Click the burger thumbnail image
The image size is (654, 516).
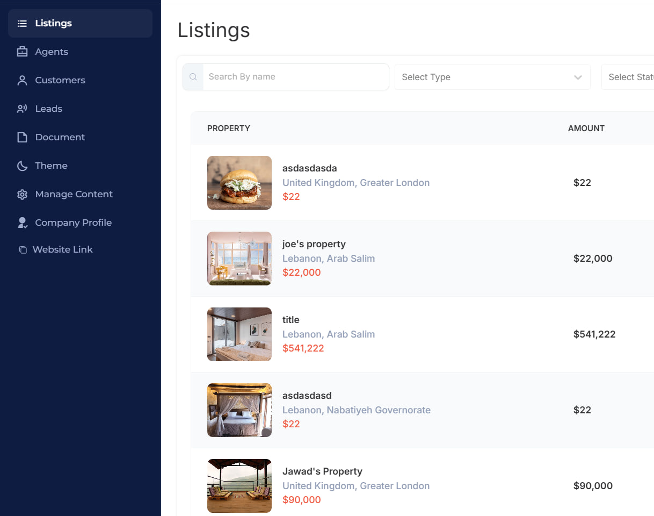pyautogui.click(x=239, y=183)
